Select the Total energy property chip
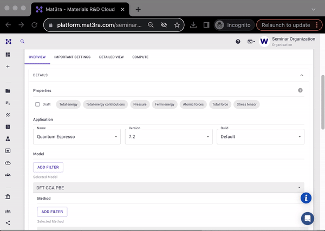The image size is (325, 231). (68, 104)
